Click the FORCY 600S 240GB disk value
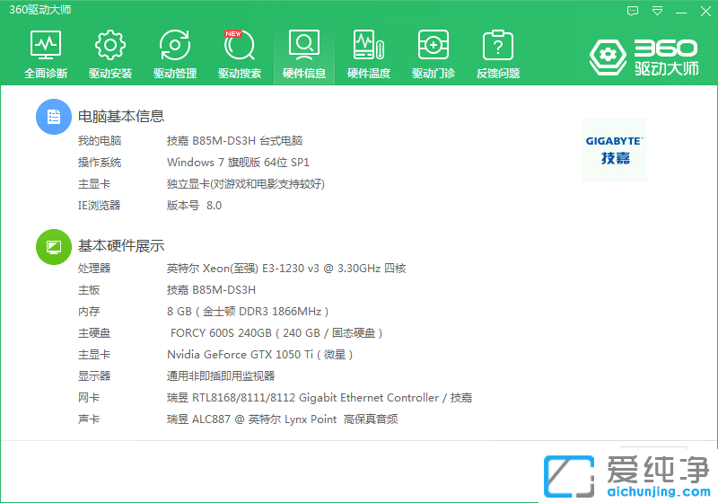The width and height of the screenshot is (718, 503). [276, 333]
